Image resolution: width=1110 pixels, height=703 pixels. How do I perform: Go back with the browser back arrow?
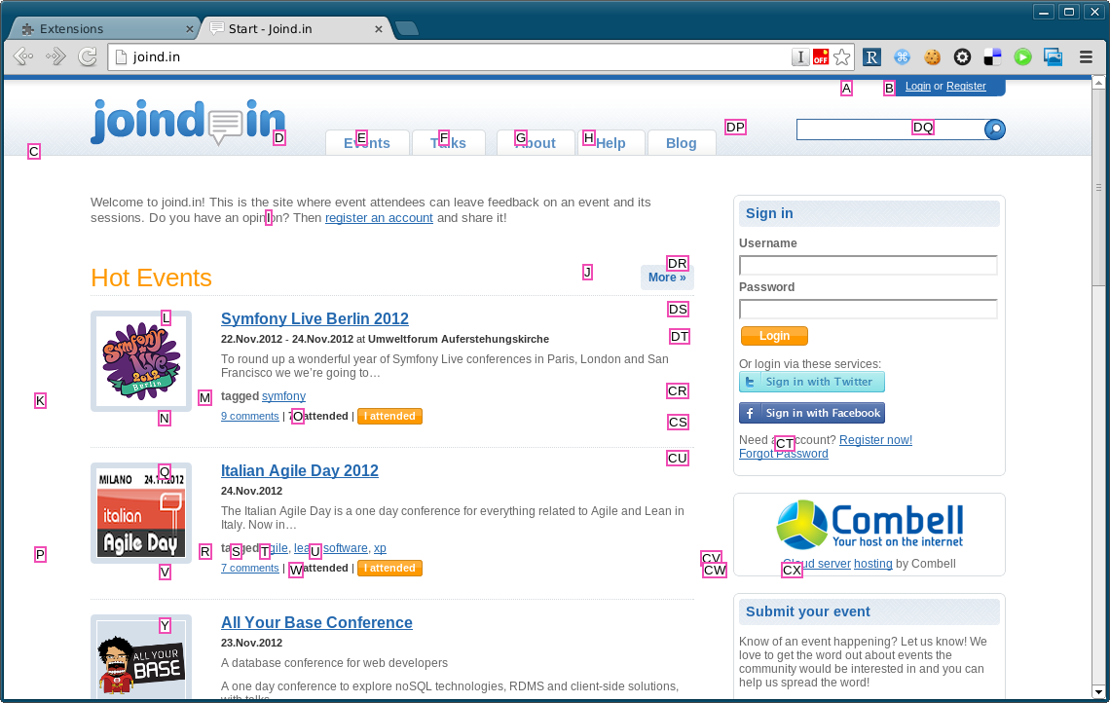tap(23, 56)
